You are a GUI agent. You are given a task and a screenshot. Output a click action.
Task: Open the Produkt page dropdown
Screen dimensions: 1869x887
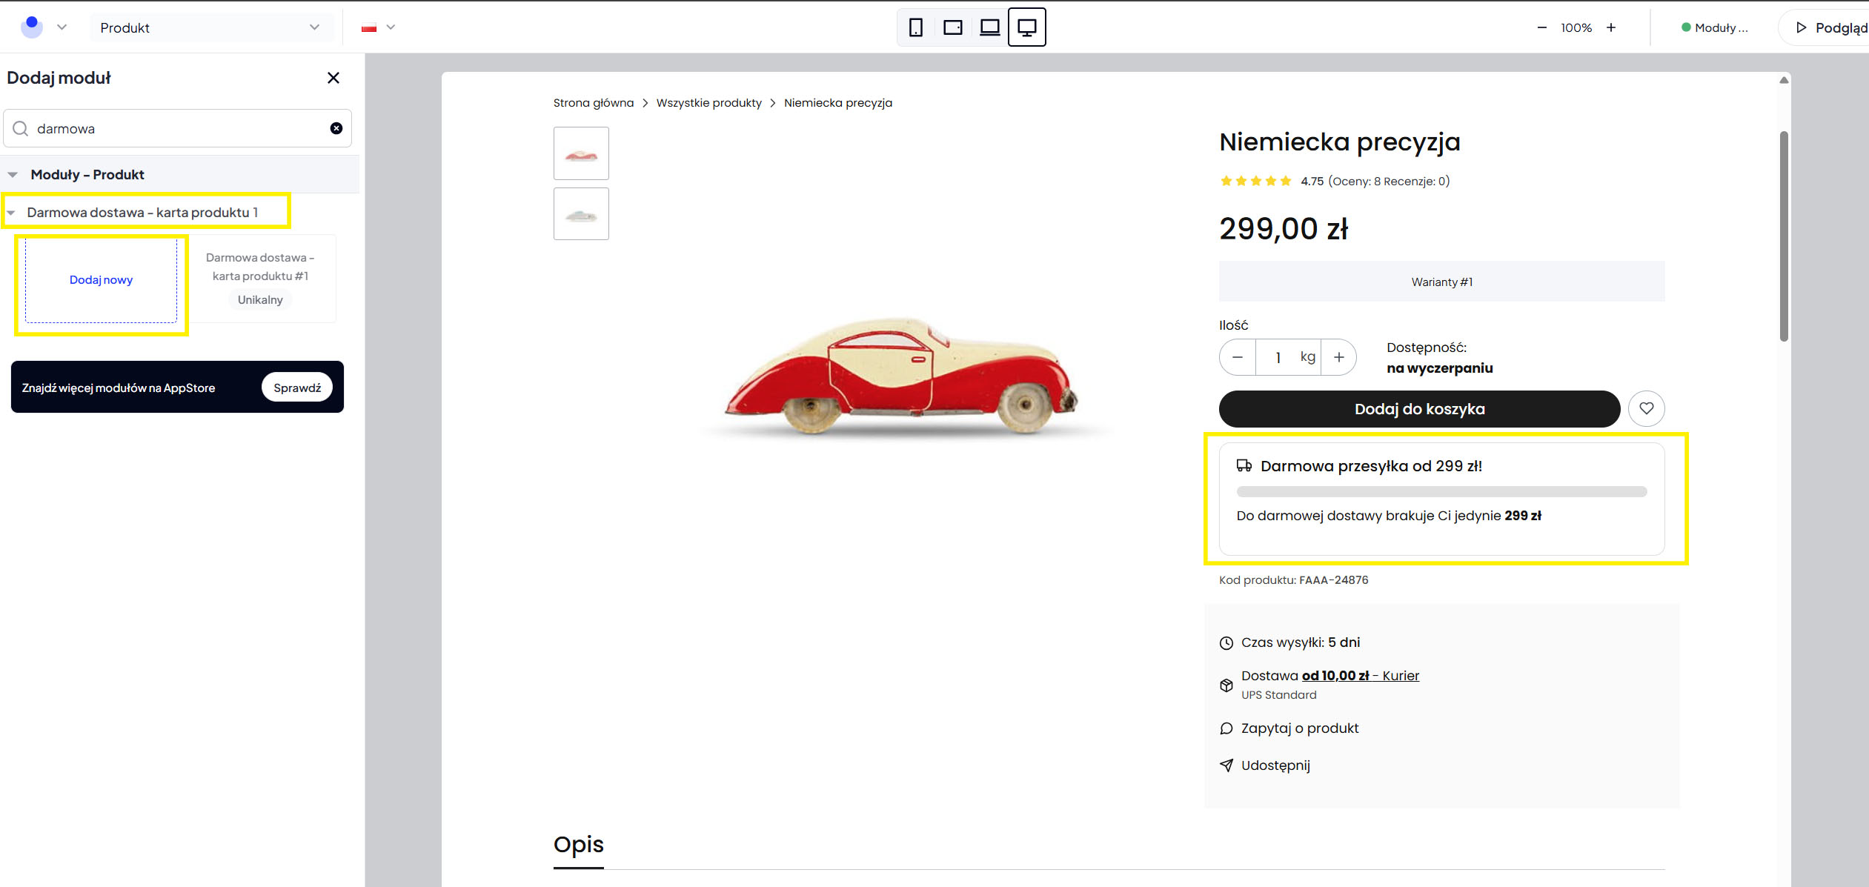pyautogui.click(x=210, y=27)
